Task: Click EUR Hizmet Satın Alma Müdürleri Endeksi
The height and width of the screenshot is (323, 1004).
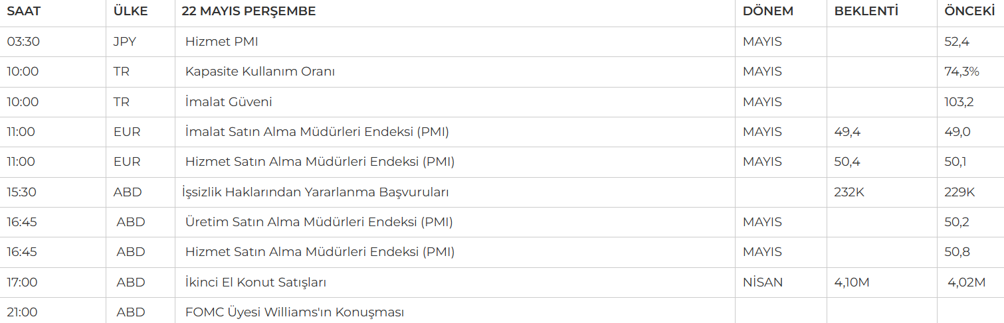Action: coord(320,162)
